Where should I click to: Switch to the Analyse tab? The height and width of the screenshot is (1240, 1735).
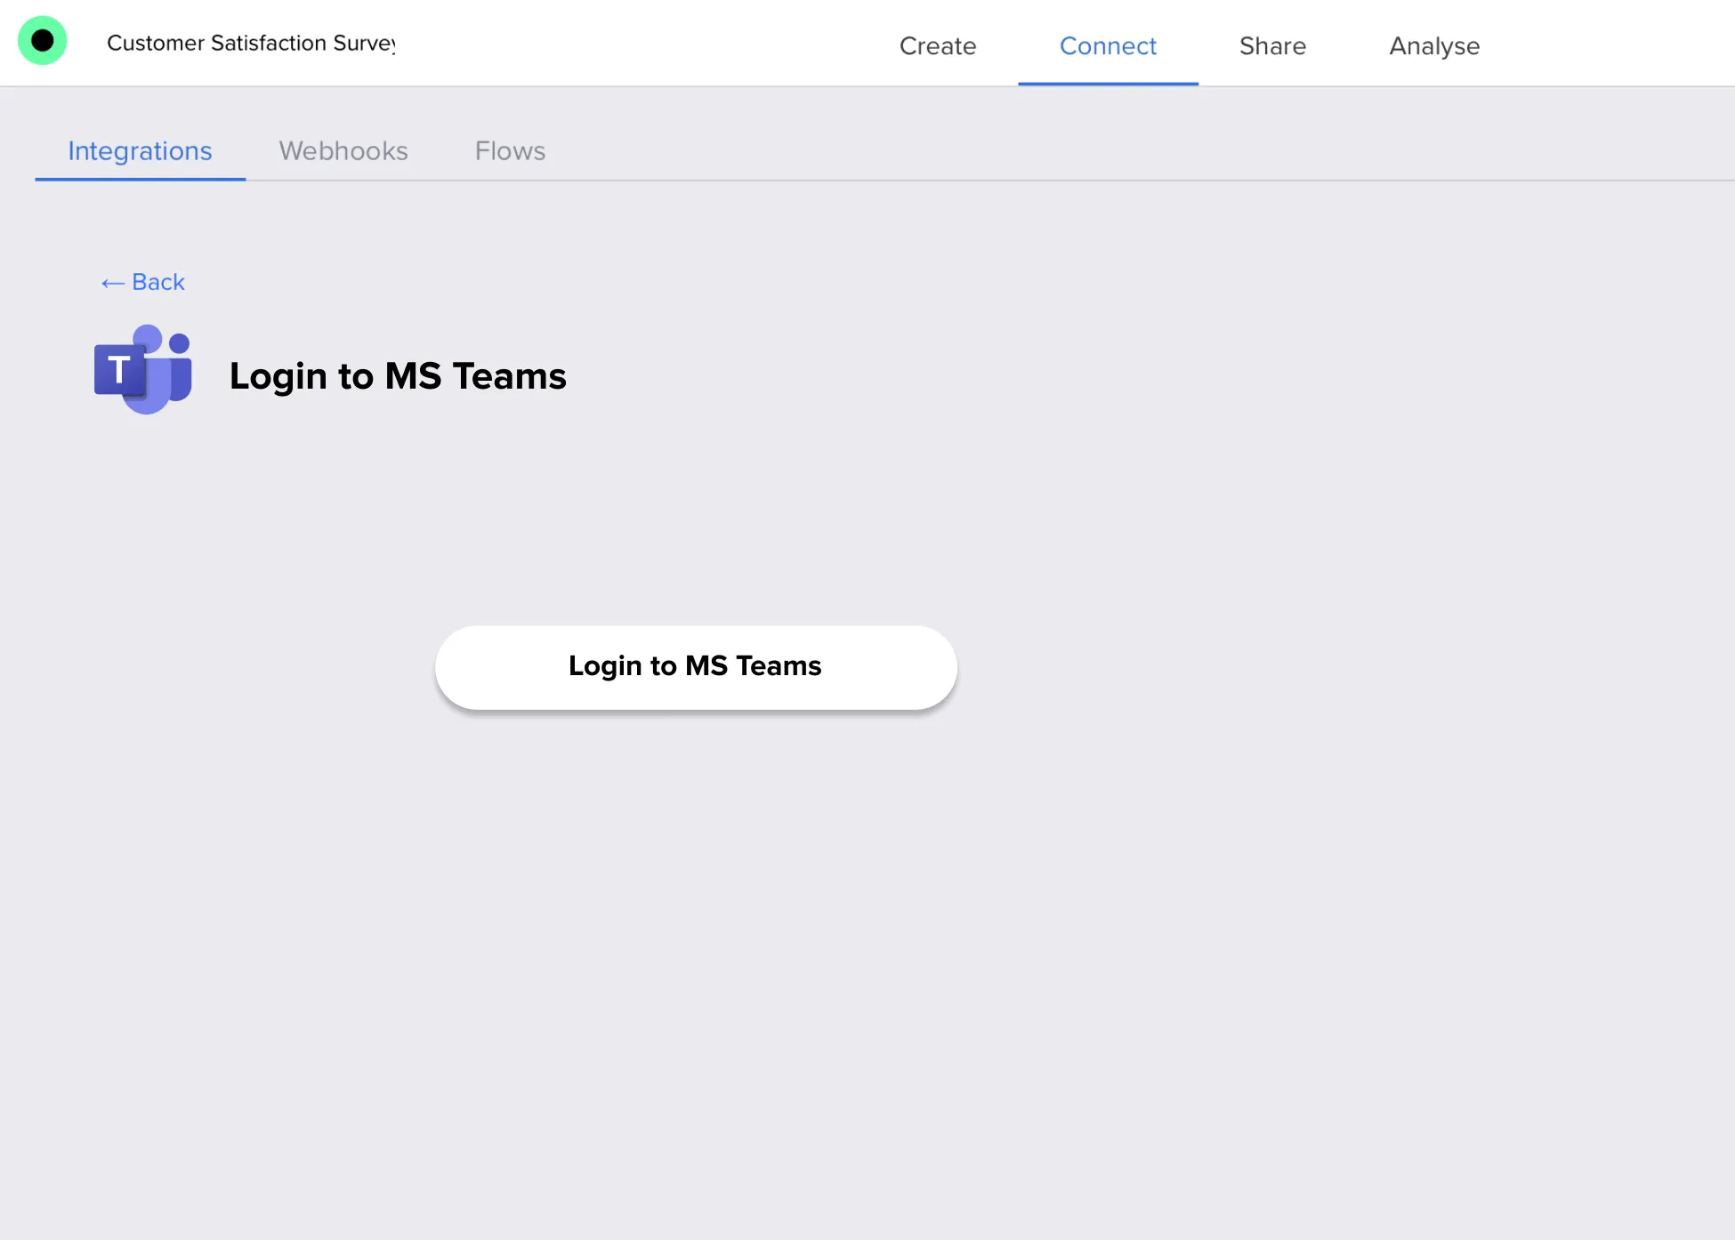tap(1433, 46)
